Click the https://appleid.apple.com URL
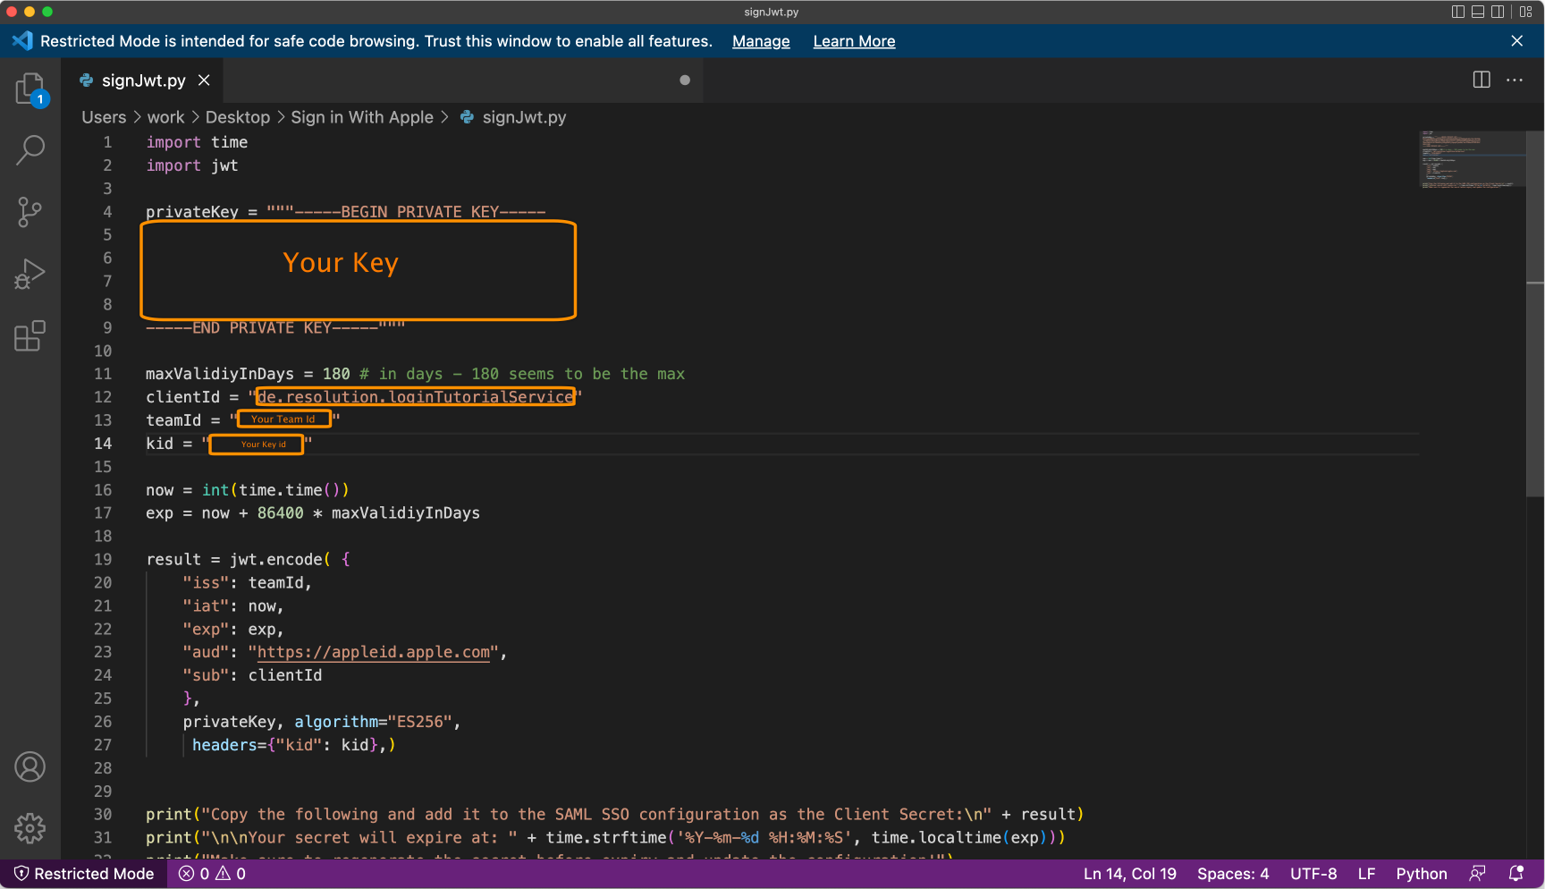The width and height of the screenshot is (1545, 889). pyautogui.click(x=374, y=652)
